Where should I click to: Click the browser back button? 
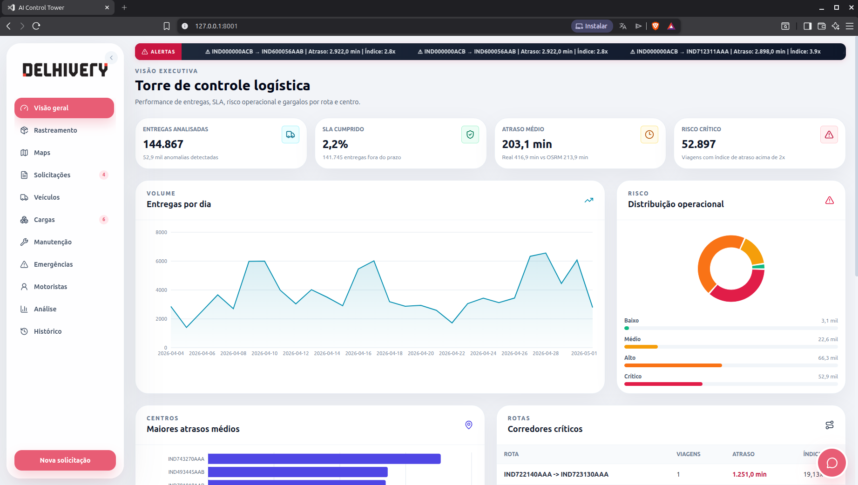click(x=9, y=26)
